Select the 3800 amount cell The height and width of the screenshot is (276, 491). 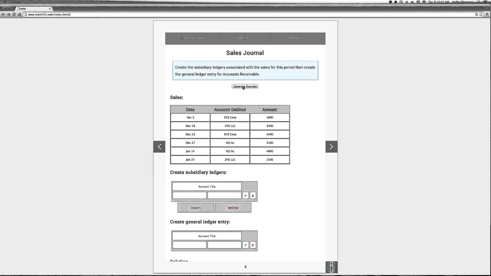pos(270,117)
